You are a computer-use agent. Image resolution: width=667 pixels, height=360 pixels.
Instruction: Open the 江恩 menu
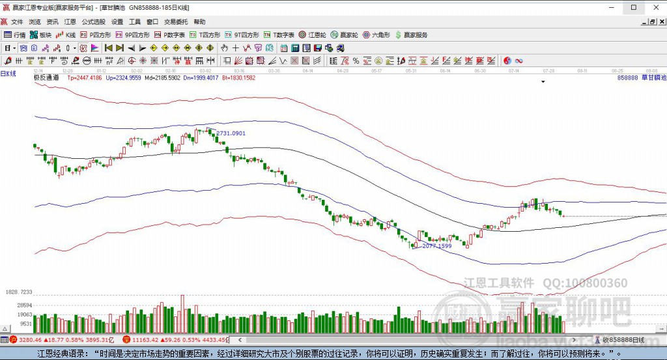click(x=70, y=21)
